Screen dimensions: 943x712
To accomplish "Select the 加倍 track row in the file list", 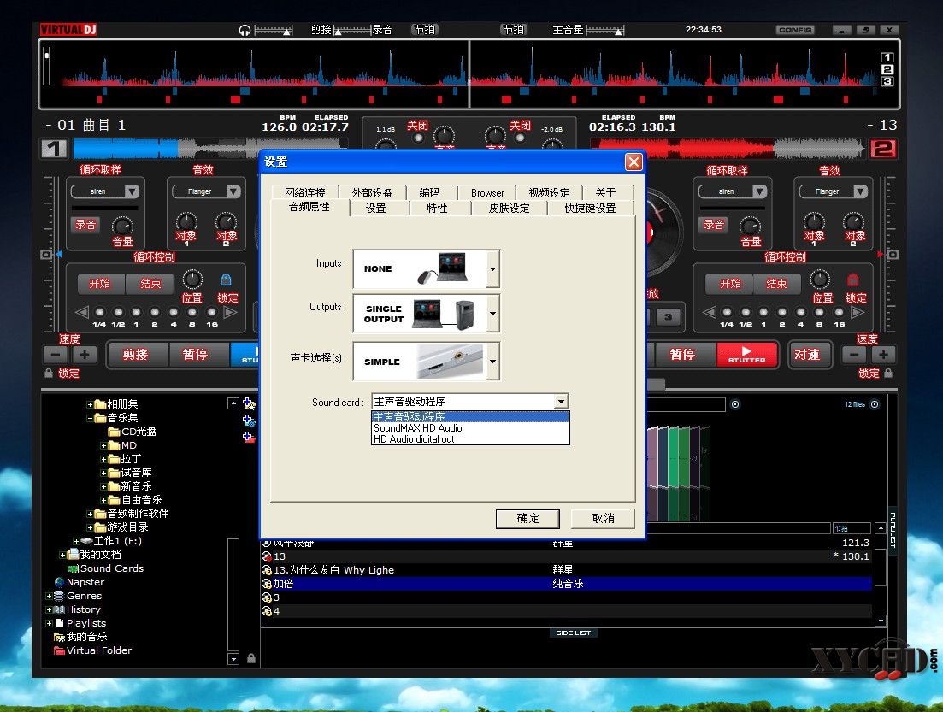I will (567, 583).
